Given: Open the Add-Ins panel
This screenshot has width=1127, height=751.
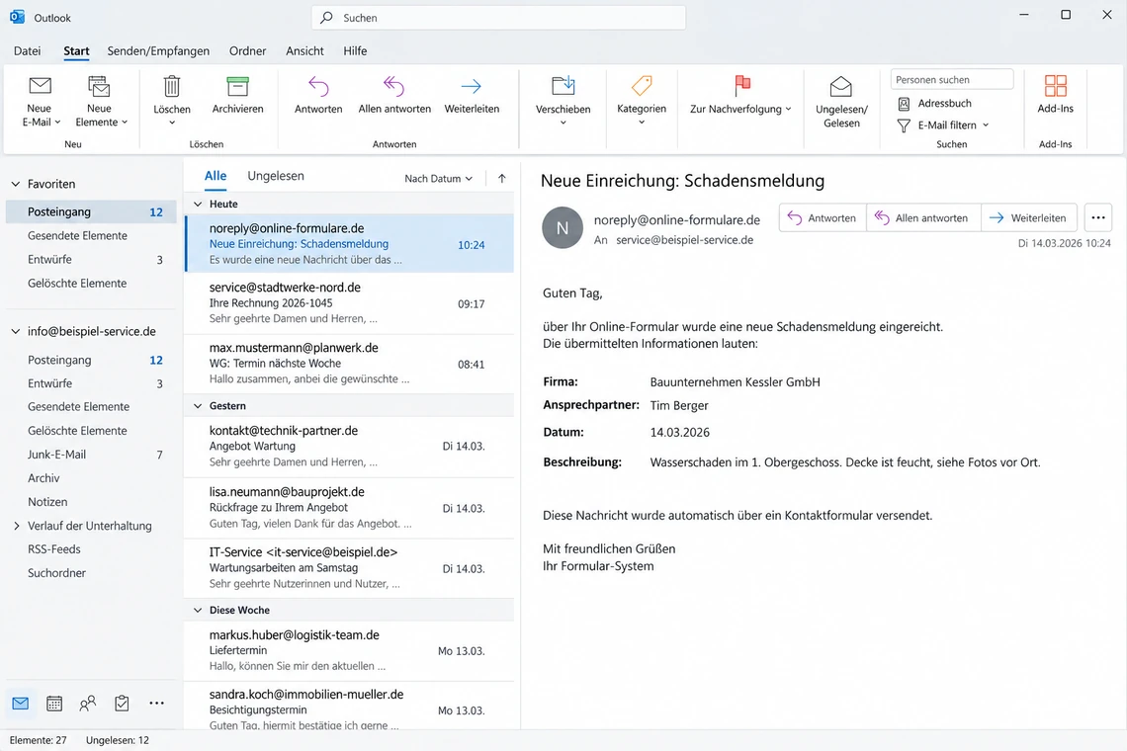Looking at the screenshot, I should [1055, 95].
